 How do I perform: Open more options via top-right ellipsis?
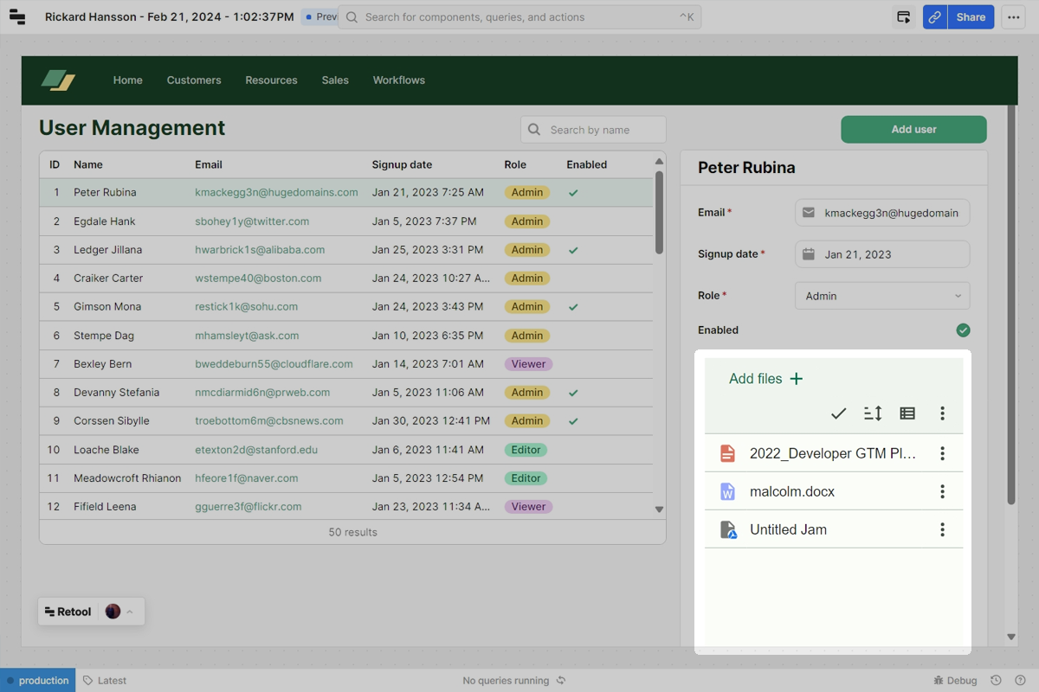coord(1013,16)
